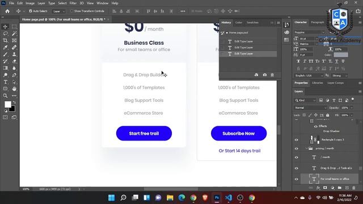Create new snapshot in History panel
The width and height of the screenshot is (363, 204).
[x=265, y=75]
